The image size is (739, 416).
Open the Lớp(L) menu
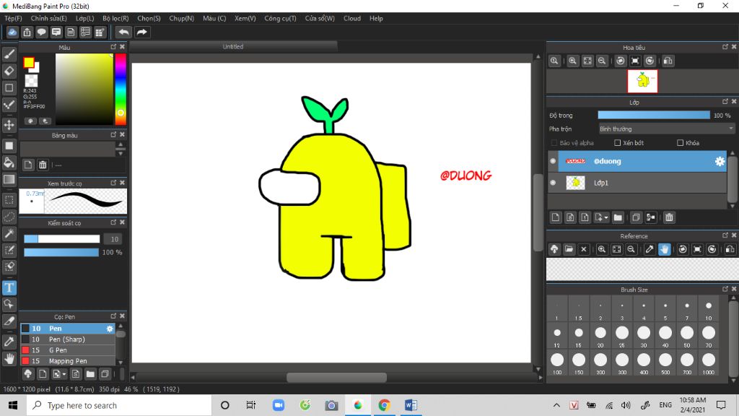point(85,18)
